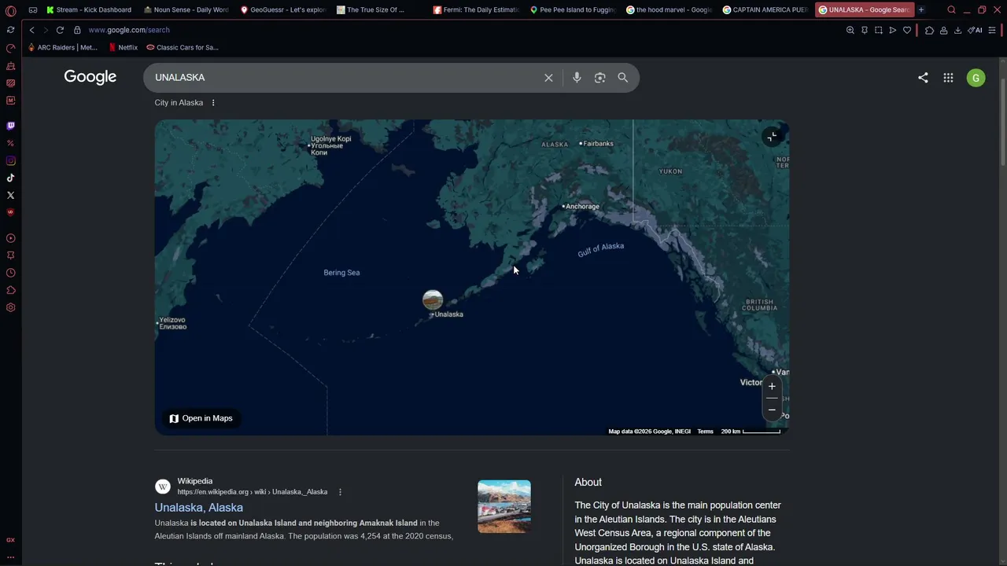Open the workspaces icon beside the tabs
The height and width of the screenshot is (566, 1007).
(x=33, y=10)
